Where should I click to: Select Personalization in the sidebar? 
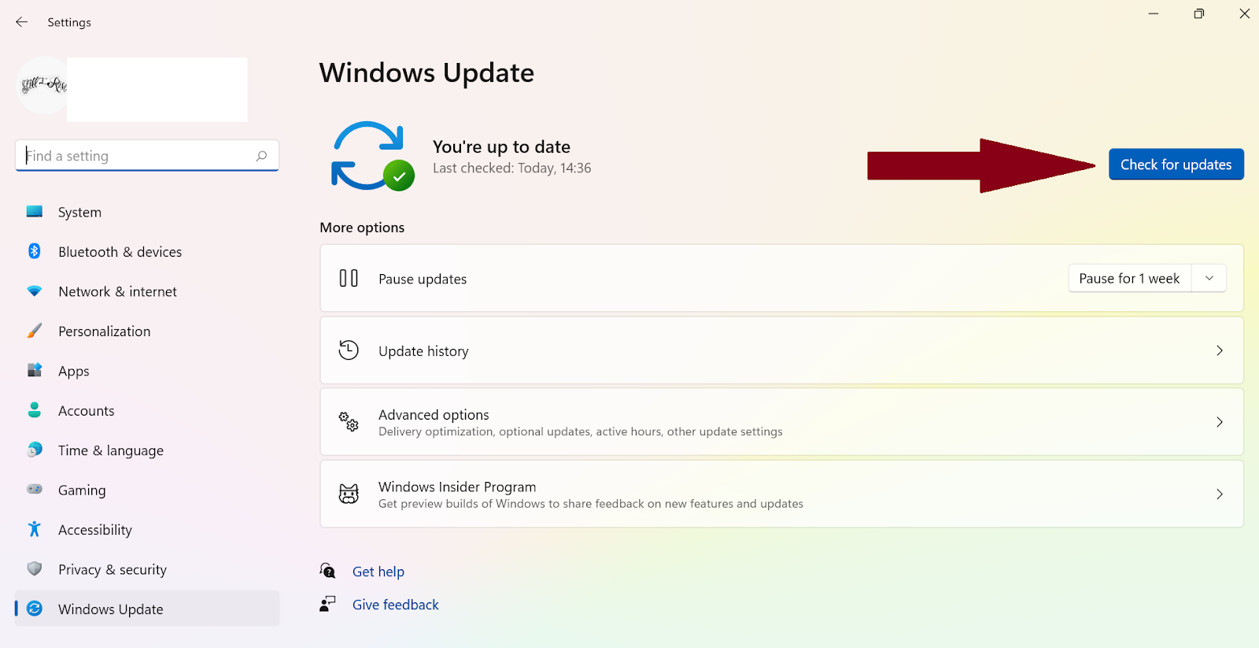pos(147,331)
